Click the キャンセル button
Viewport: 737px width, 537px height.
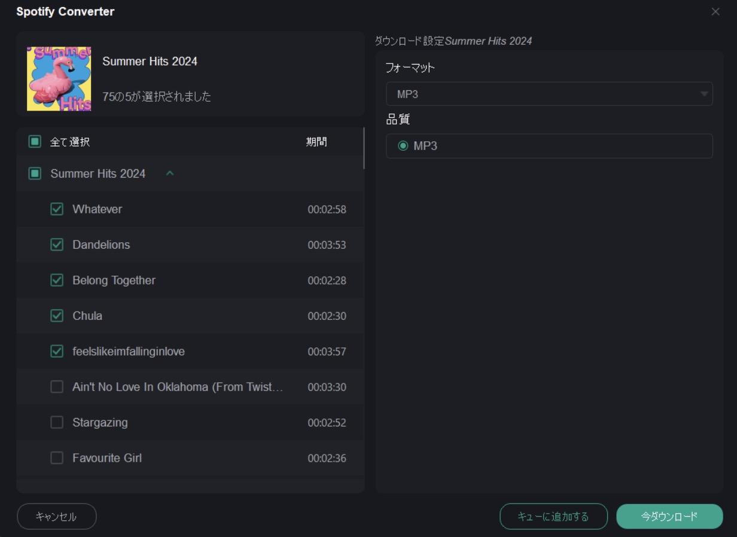[x=57, y=517]
